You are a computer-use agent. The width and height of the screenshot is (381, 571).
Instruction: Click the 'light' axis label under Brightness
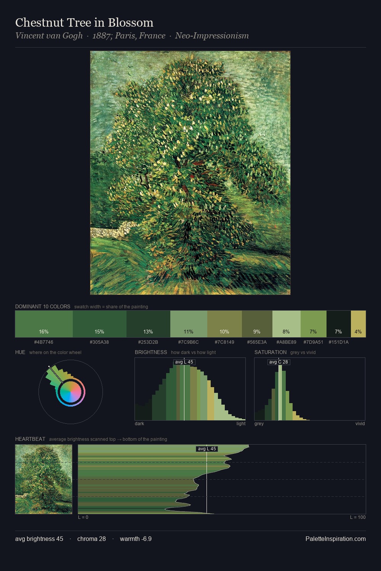(x=241, y=424)
